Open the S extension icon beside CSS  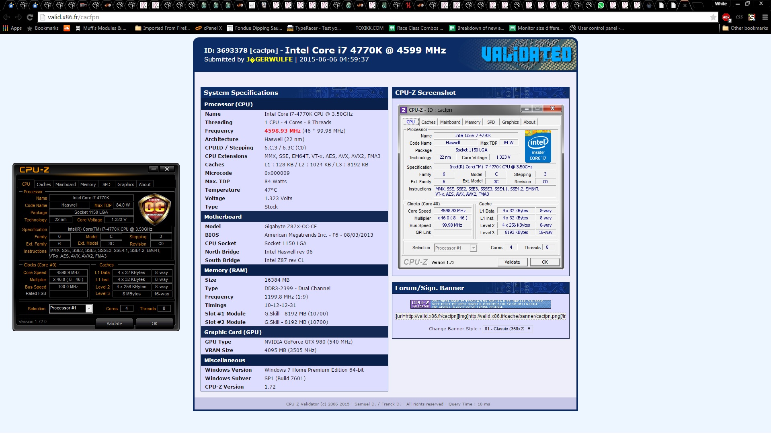[752, 17]
